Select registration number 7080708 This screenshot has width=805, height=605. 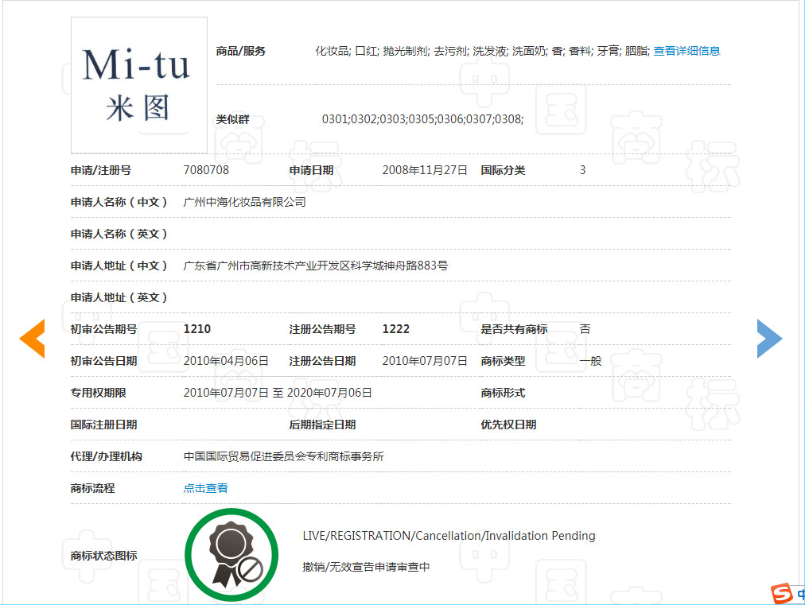206,170
